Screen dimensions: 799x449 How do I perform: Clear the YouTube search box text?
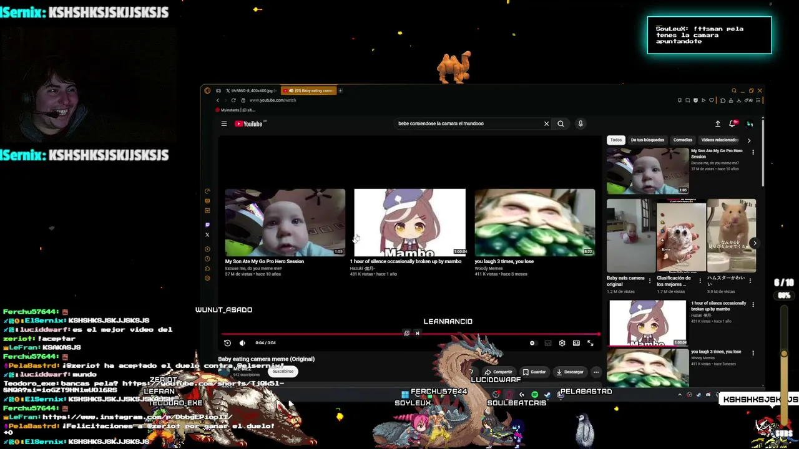546,123
